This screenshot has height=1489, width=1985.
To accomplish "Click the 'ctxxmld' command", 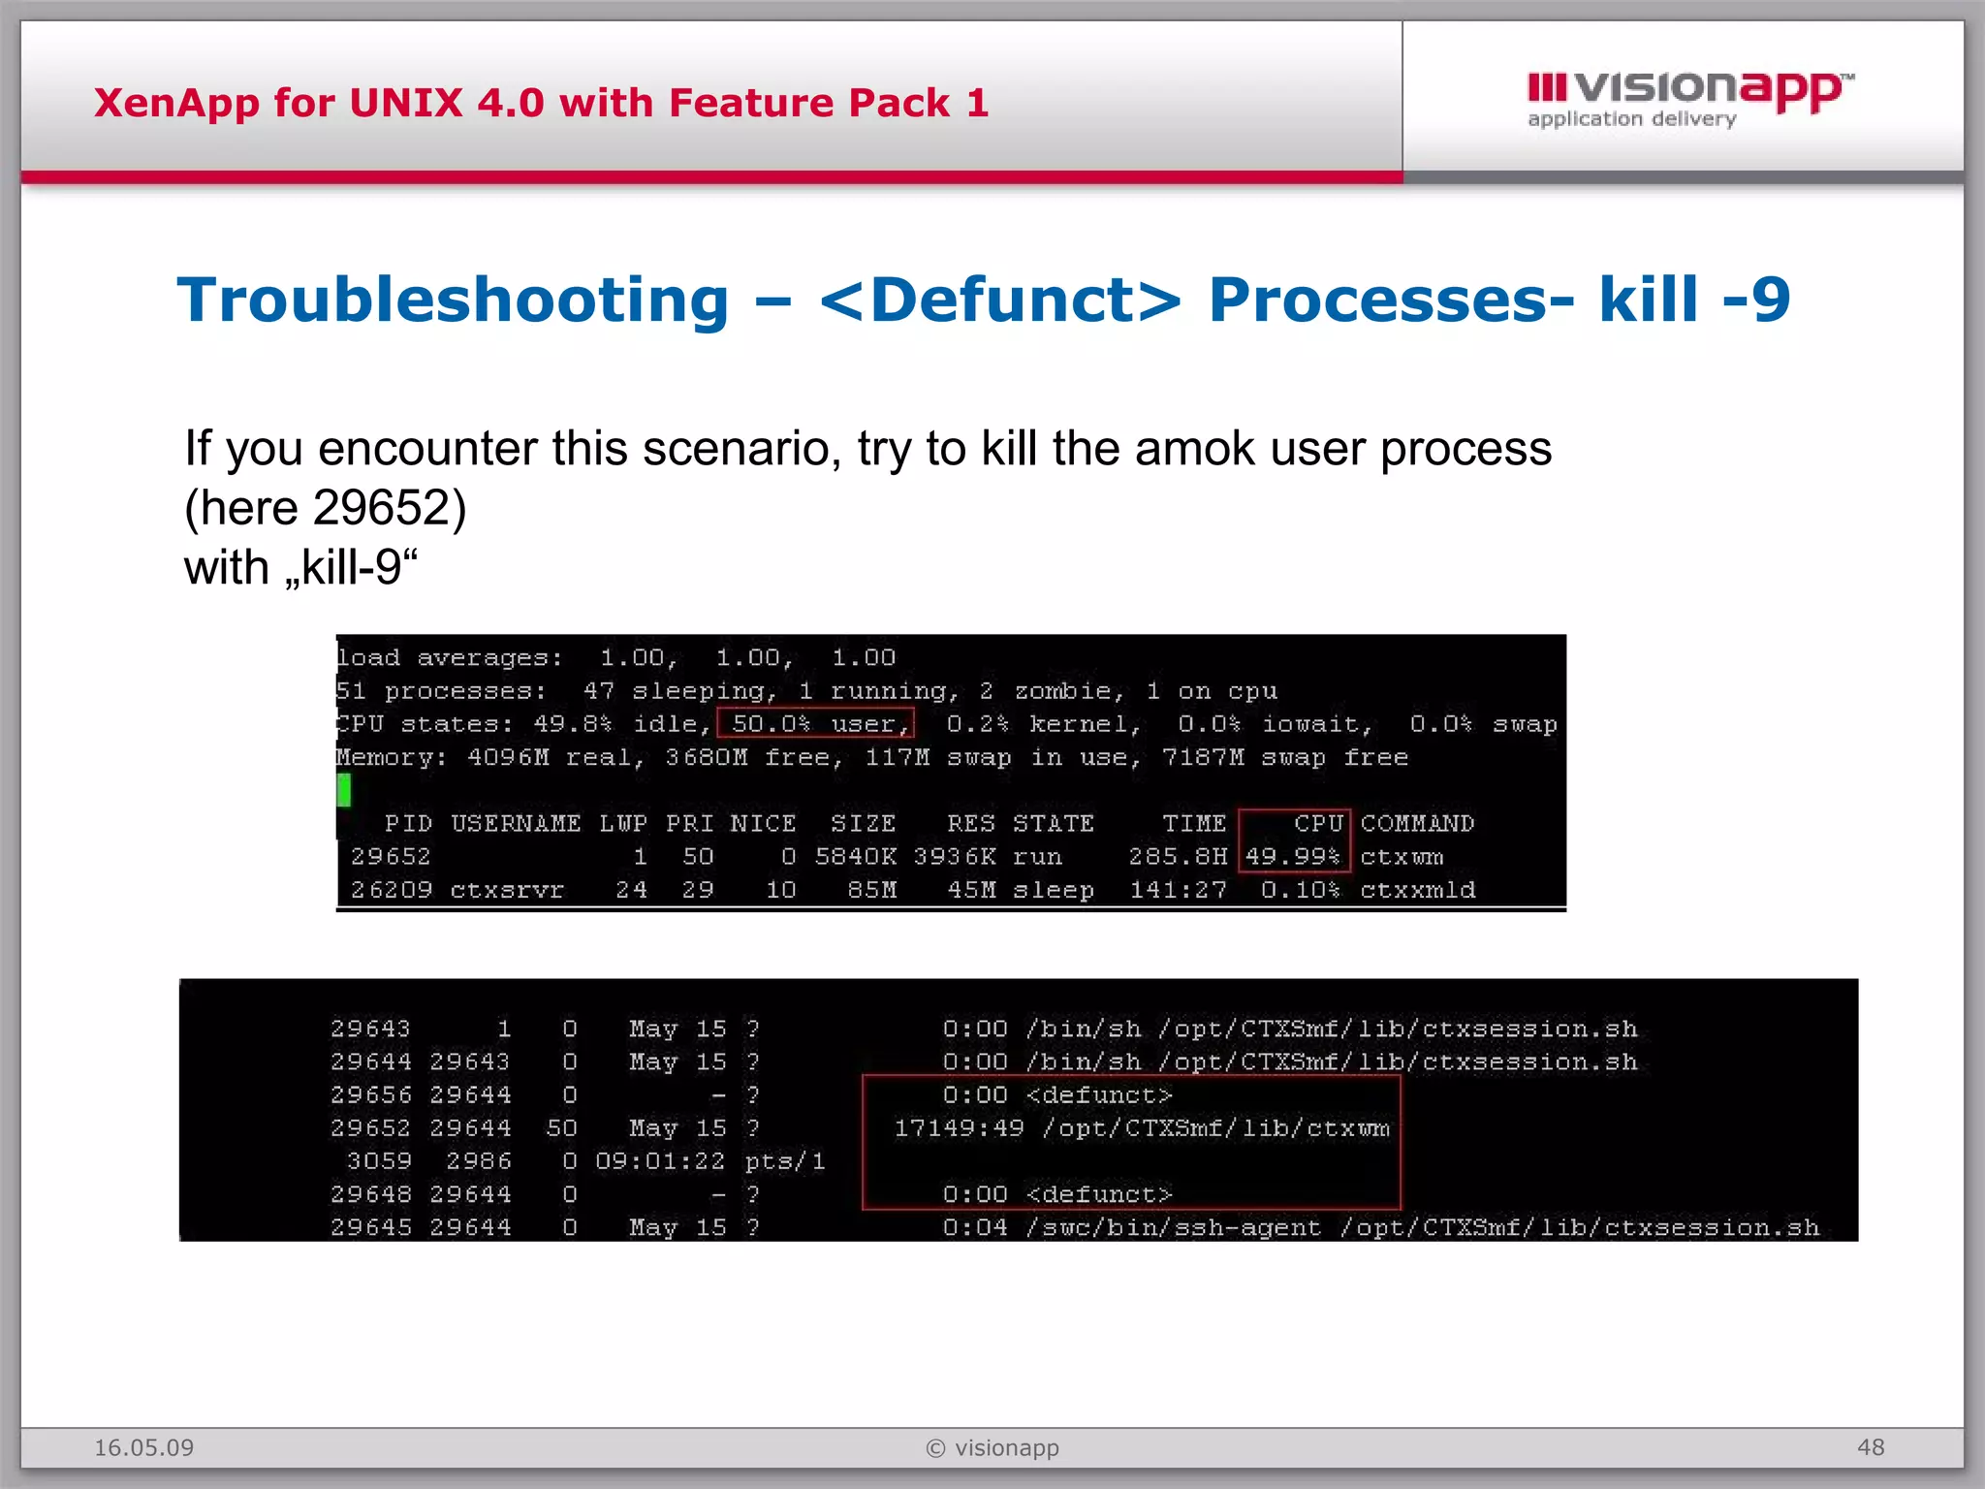I will pyautogui.click(x=1417, y=889).
